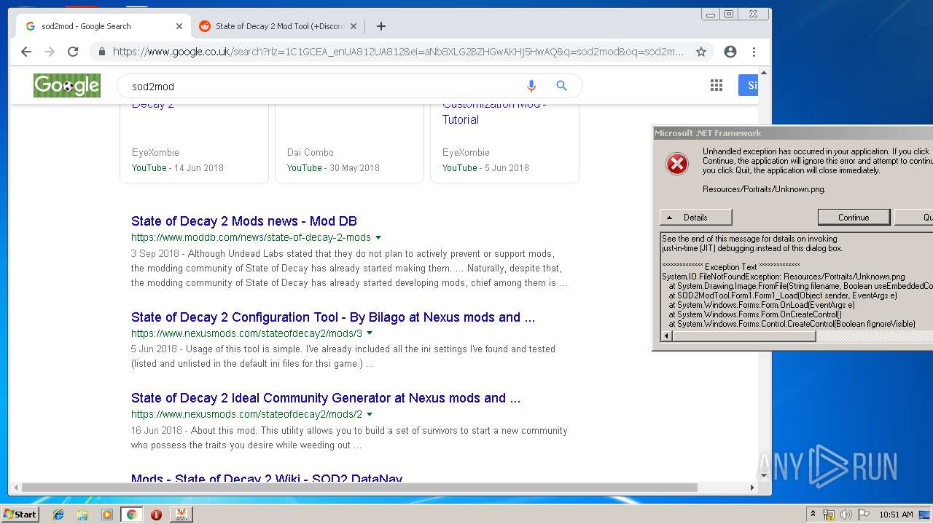Open the EyeXombie 14 Jun 2018 video card
The image size is (933, 524).
click(x=194, y=143)
